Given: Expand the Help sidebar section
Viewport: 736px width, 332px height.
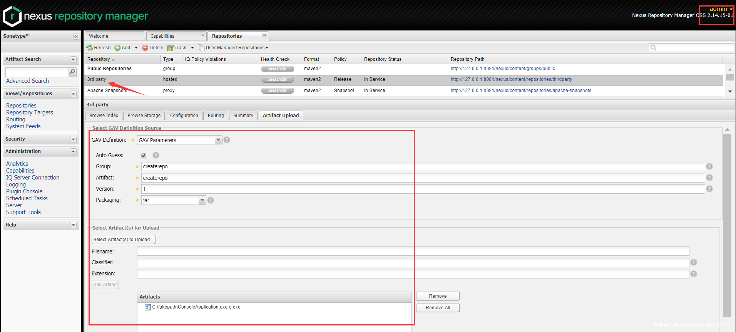Looking at the screenshot, I should pos(73,225).
